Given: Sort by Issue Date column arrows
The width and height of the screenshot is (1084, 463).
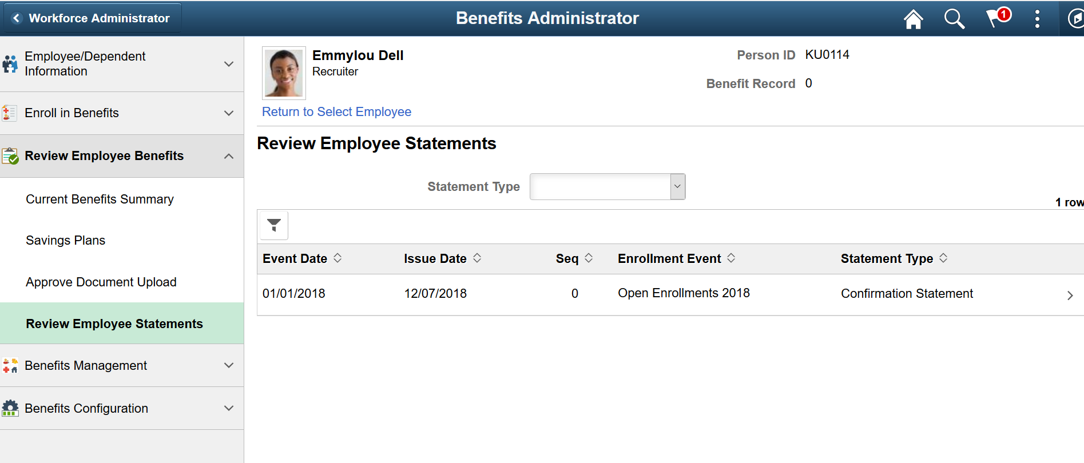Looking at the screenshot, I should (x=477, y=258).
